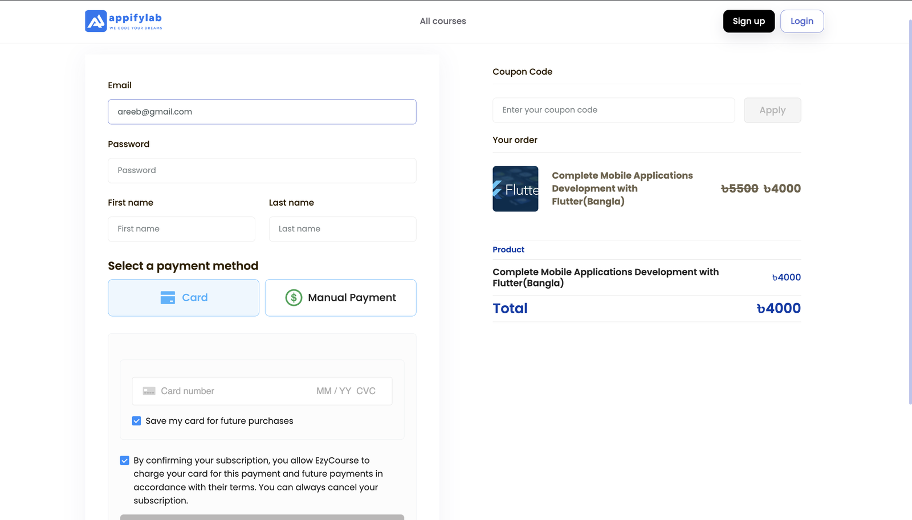Uncheck Save my card for future purchases
The image size is (912, 520).
pyautogui.click(x=137, y=421)
